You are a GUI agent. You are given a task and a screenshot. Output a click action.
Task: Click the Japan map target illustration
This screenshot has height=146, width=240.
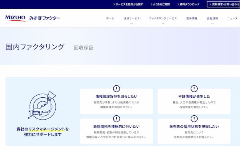pos(42,105)
